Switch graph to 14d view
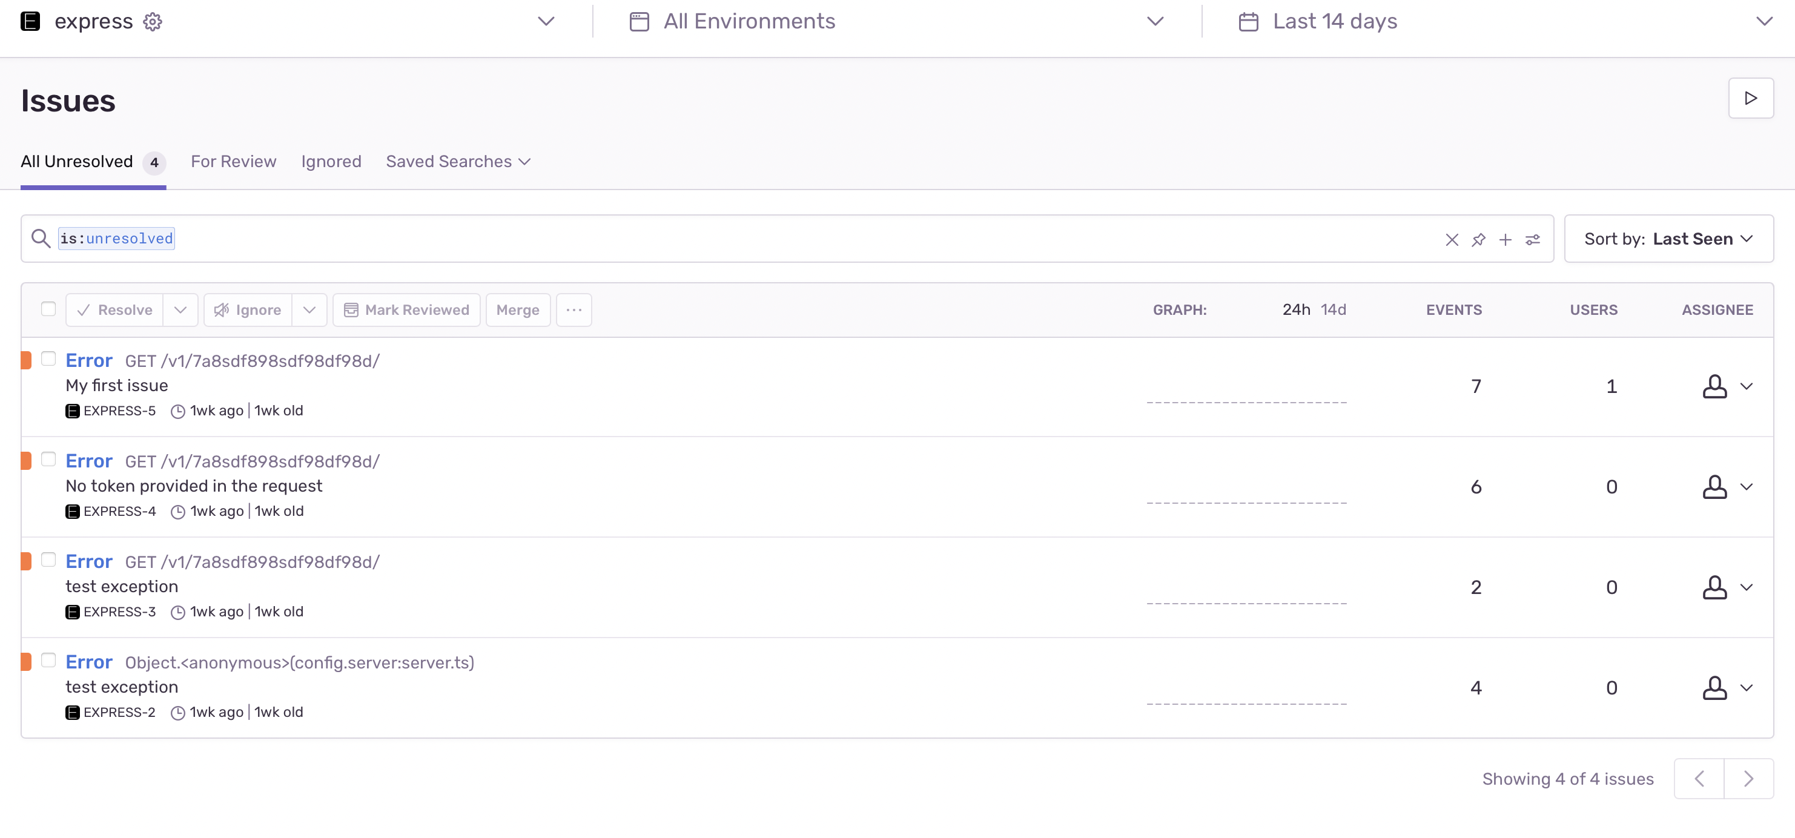1795x838 pixels. click(1333, 309)
